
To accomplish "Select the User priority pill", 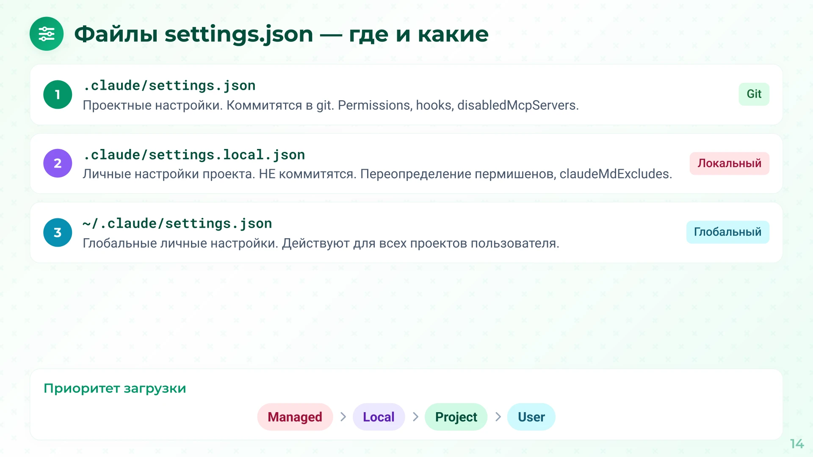I will click(531, 417).
